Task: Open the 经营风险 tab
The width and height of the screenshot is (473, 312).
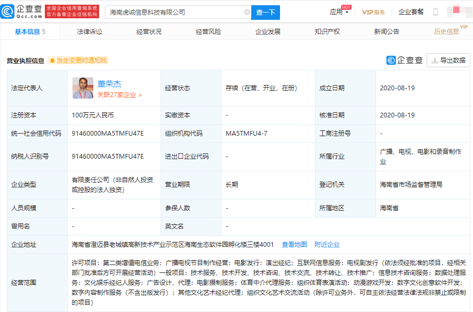Action: (209, 32)
